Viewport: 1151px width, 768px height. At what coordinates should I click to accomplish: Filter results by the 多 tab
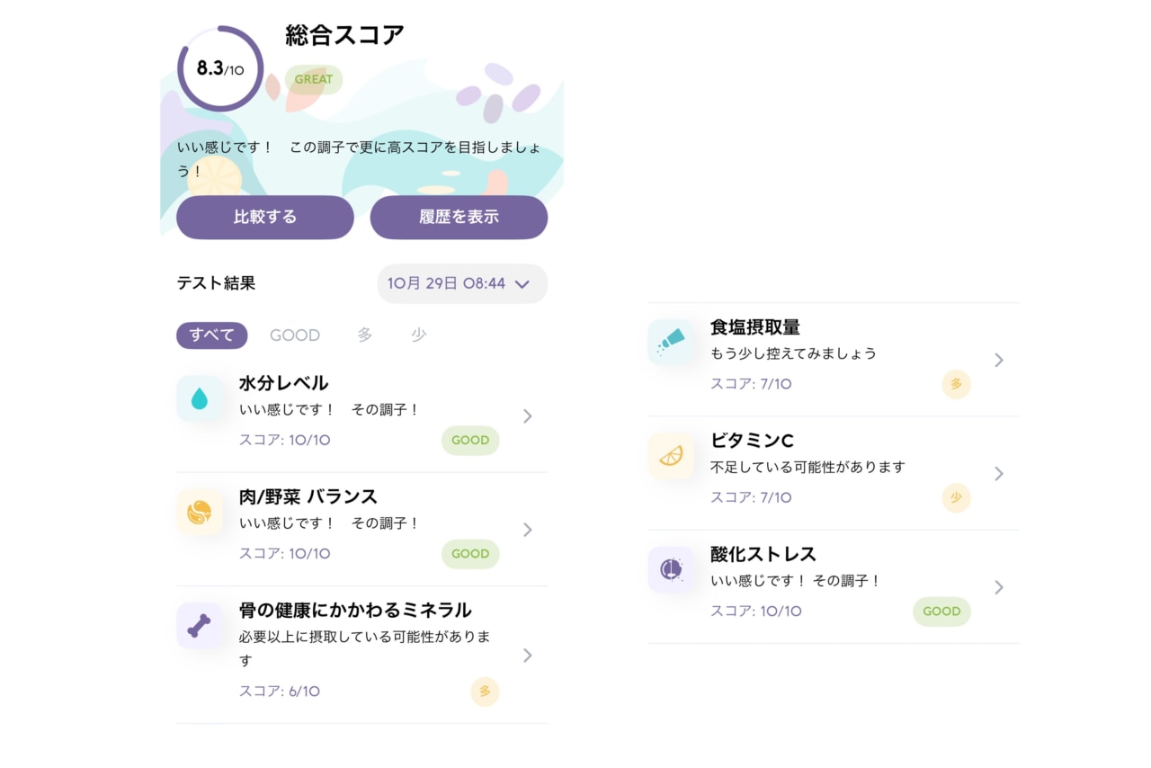pyautogui.click(x=364, y=335)
